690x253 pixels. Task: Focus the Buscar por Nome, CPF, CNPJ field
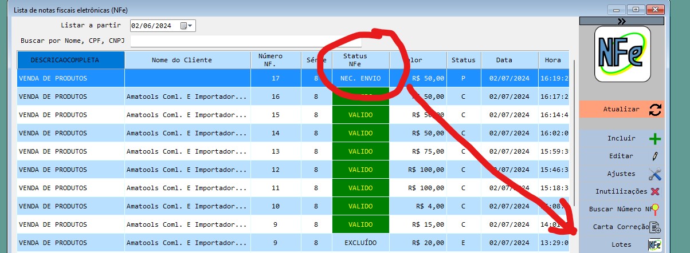[246, 41]
